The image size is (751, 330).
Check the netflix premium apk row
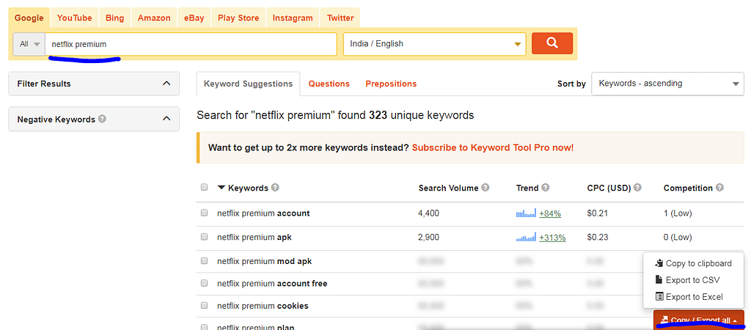coord(205,237)
